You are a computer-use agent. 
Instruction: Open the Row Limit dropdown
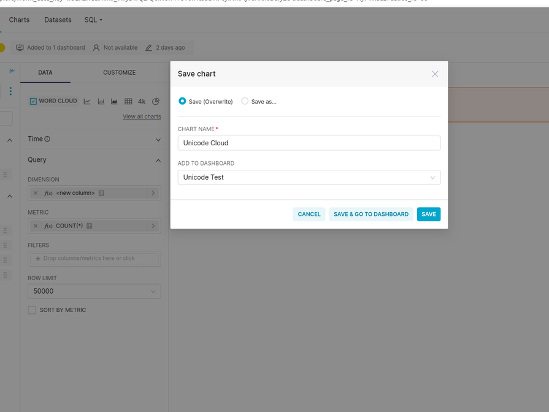point(94,291)
